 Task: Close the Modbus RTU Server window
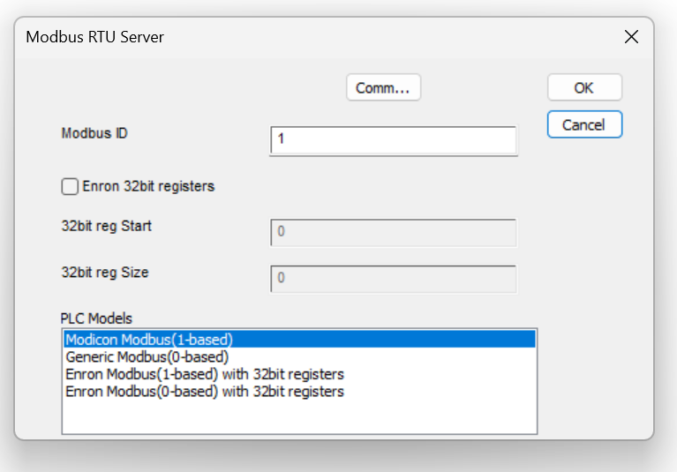631,37
